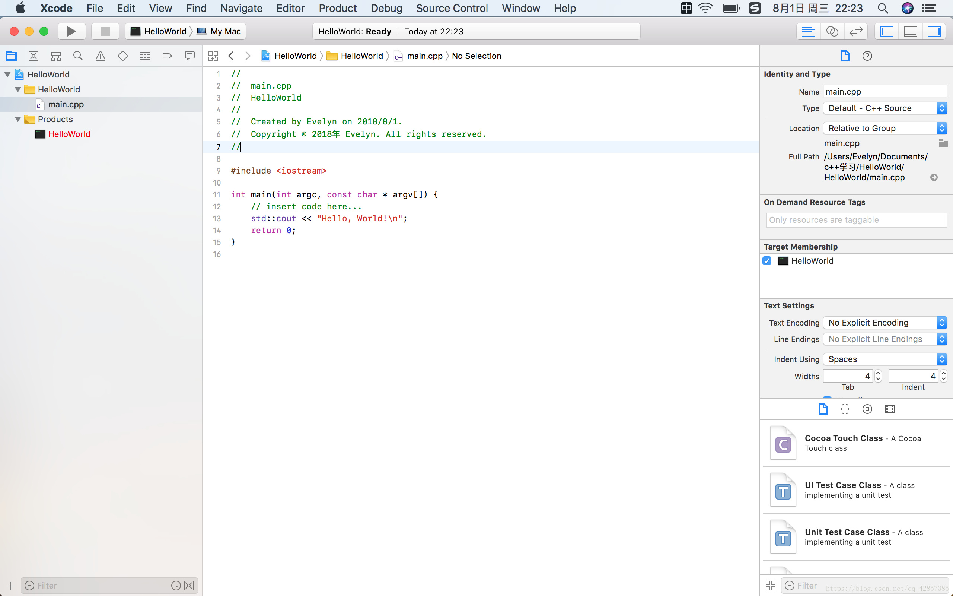Open the Source Control navigator icon
Viewport: 953px width, 596px height.
pyautogui.click(x=34, y=56)
